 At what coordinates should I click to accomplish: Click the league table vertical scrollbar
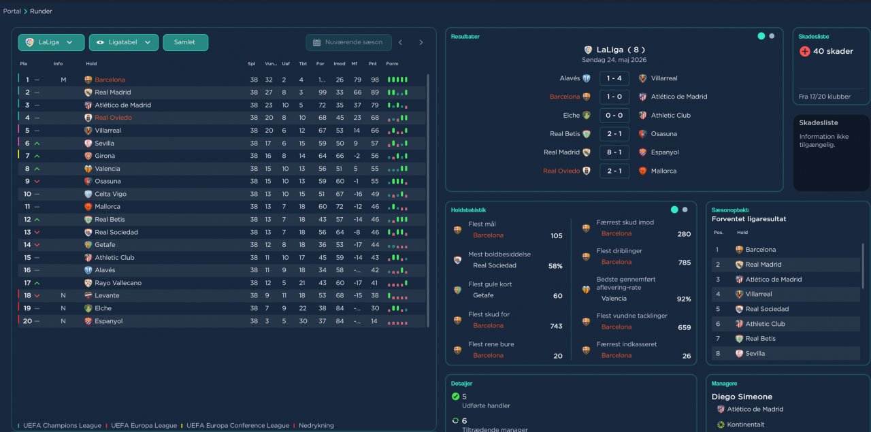pos(428,201)
